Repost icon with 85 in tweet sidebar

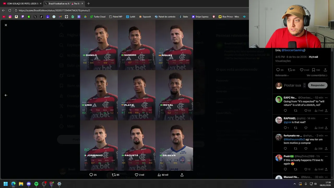[x=291, y=70]
